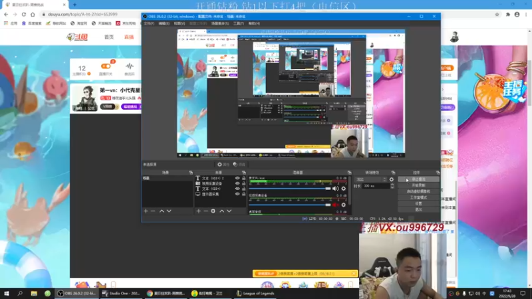Pop out the Audio Mixer dock panel
This screenshot has width=532, height=299.
[x=349, y=173]
